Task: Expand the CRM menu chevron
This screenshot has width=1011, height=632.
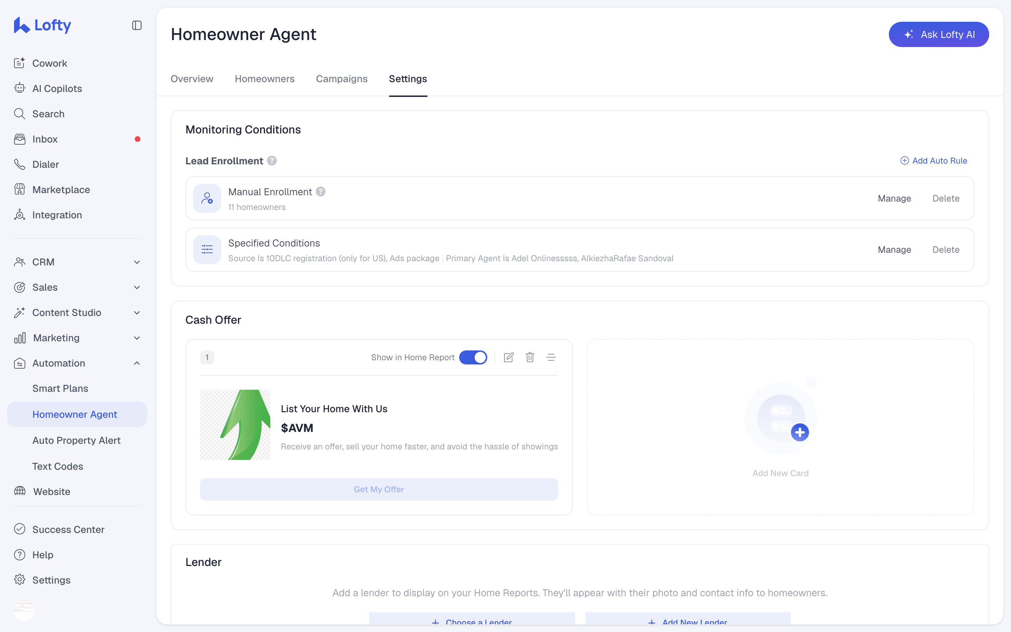Action: pos(137,262)
